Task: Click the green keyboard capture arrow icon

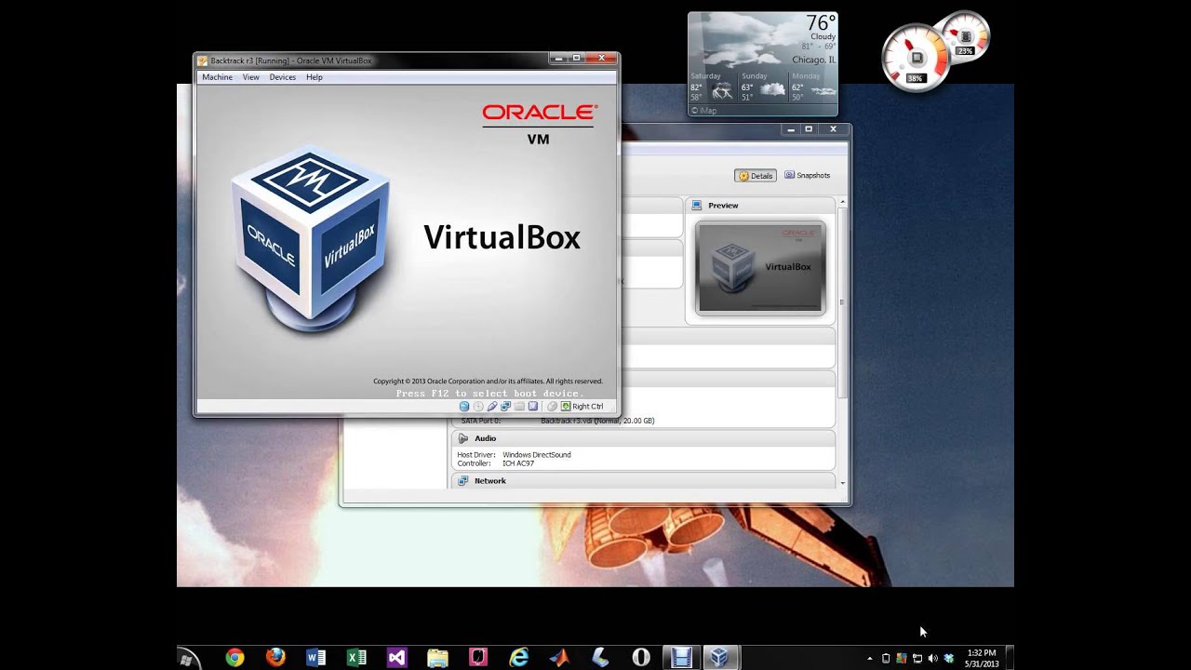Action: 566,407
